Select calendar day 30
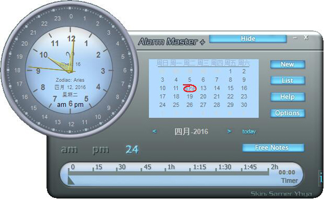 244,105
